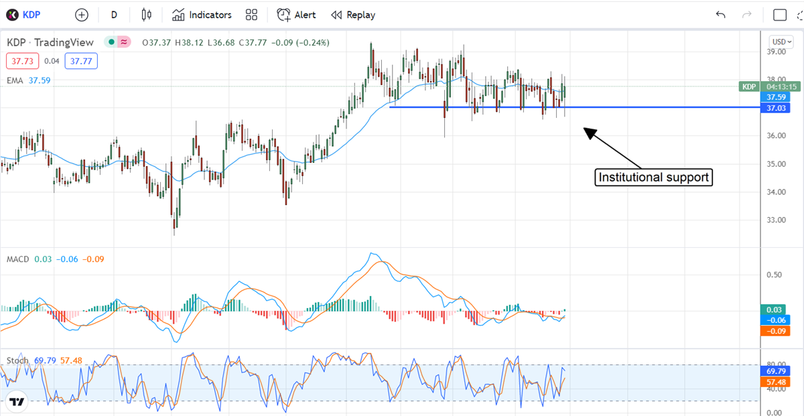Select the blue 37.03 horizontal line label
This screenshot has height=416, width=804.
(x=776, y=108)
